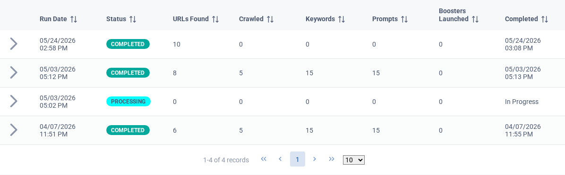Click the Crawled column header

pos(251,19)
